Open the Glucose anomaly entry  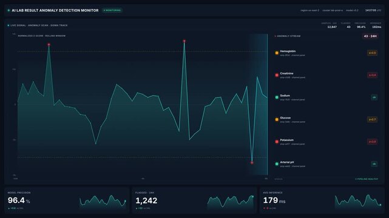(326, 119)
